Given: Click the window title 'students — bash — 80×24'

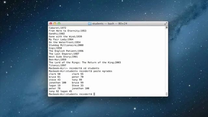Looking at the screenshot, I should coord(110,24).
